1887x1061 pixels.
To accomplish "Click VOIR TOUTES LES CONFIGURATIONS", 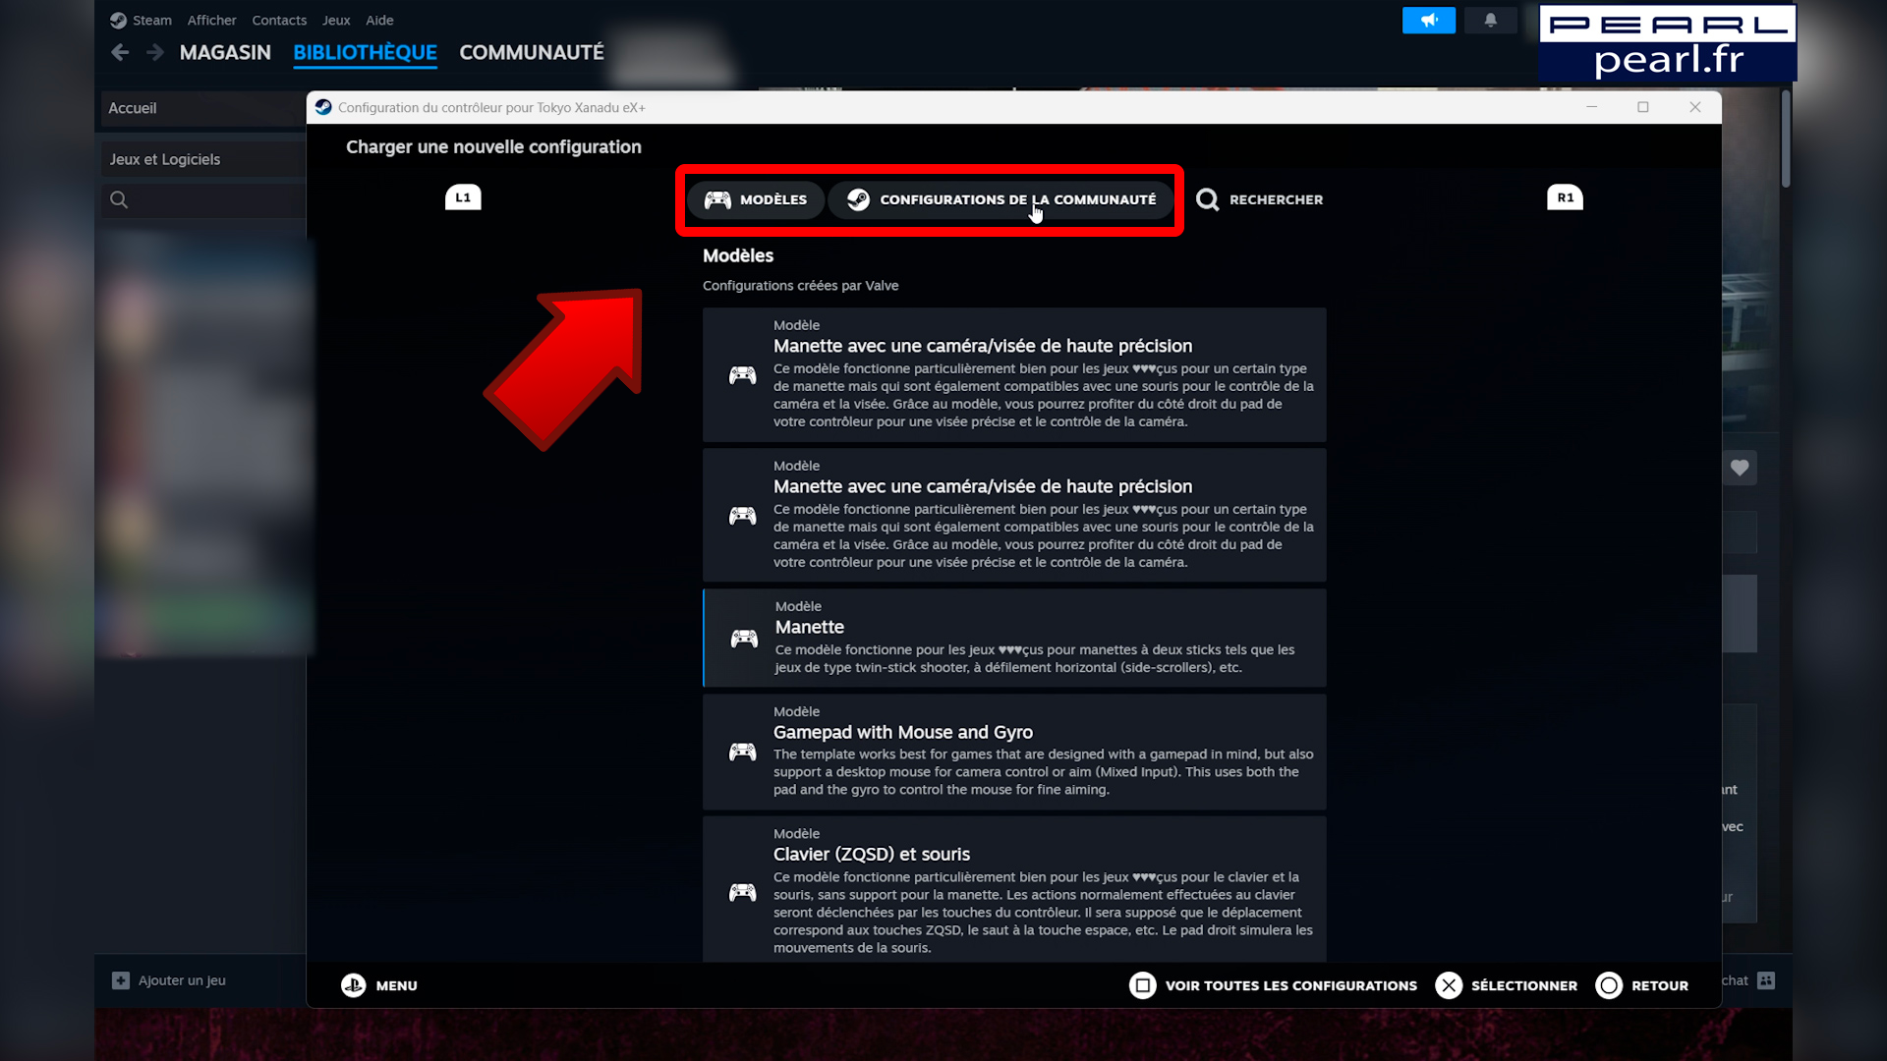I will click(1290, 985).
